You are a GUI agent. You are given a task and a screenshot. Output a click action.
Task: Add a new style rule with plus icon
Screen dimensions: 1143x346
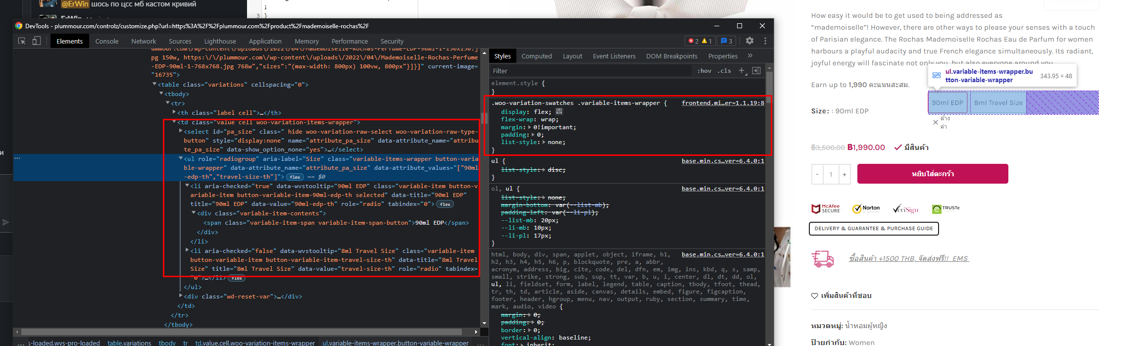tap(742, 71)
